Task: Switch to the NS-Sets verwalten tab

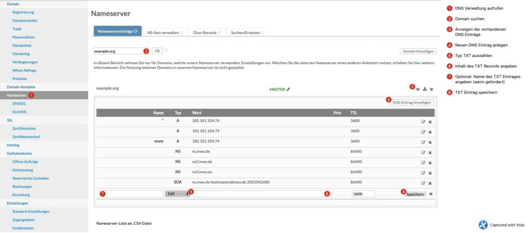Action: 165,32
